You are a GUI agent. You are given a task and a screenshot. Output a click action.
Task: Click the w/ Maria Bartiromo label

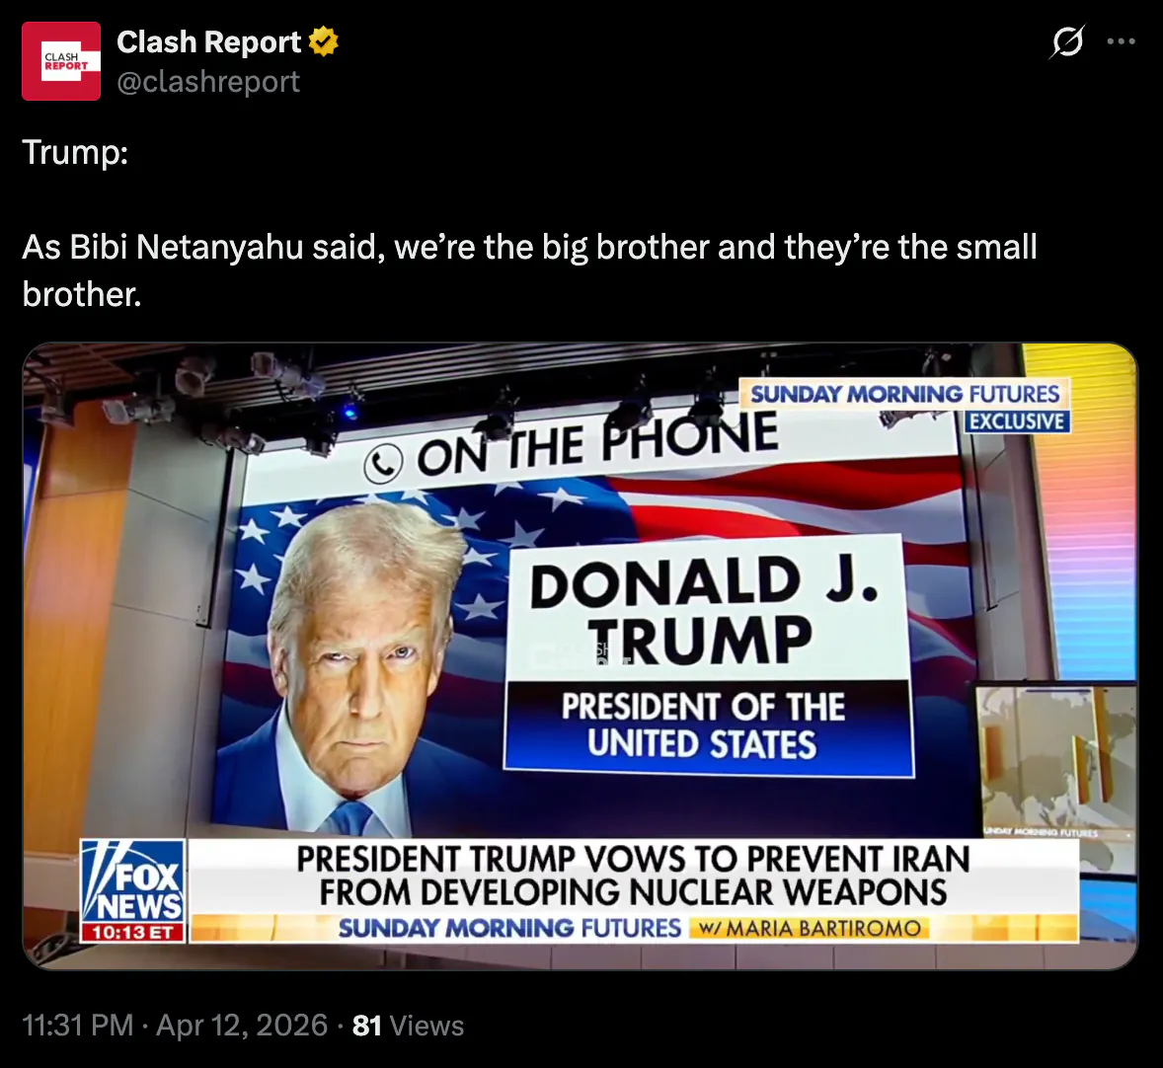pos(810,929)
